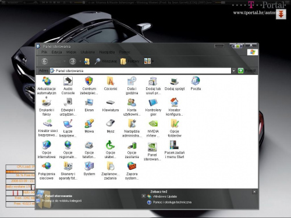The image size is (291, 218).
Task: Click the Wyszukaj search button
Action: click(x=105, y=61)
